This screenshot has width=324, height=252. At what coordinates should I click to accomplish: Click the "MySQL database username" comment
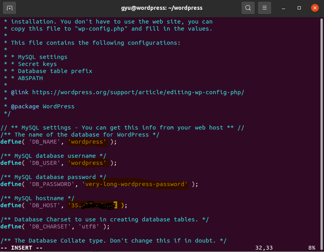(53, 156)
